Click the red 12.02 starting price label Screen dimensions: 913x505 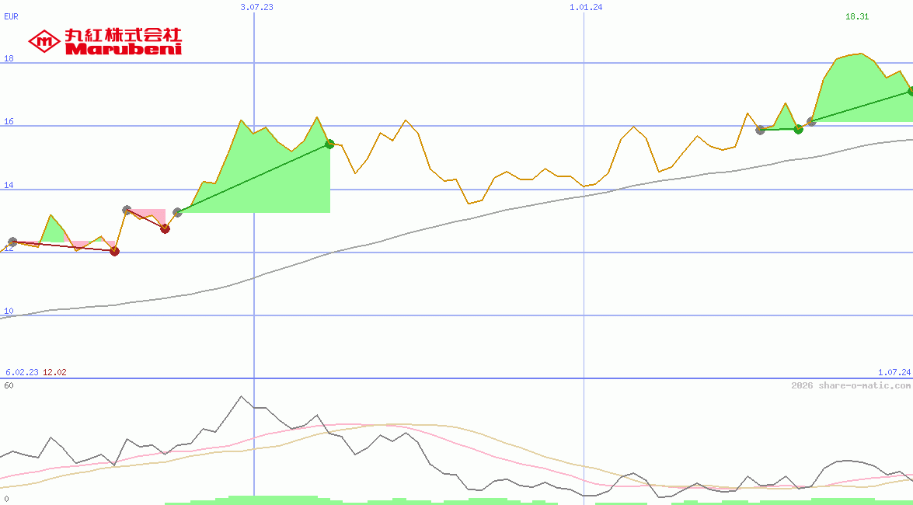(54, 372)
